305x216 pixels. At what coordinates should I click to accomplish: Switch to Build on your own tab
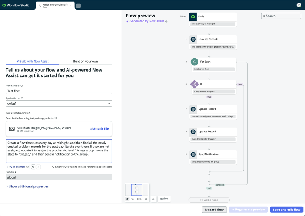[x=86, y=62]
